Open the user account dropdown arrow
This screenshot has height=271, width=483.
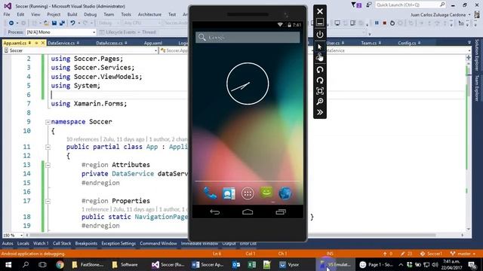[469, 15]
